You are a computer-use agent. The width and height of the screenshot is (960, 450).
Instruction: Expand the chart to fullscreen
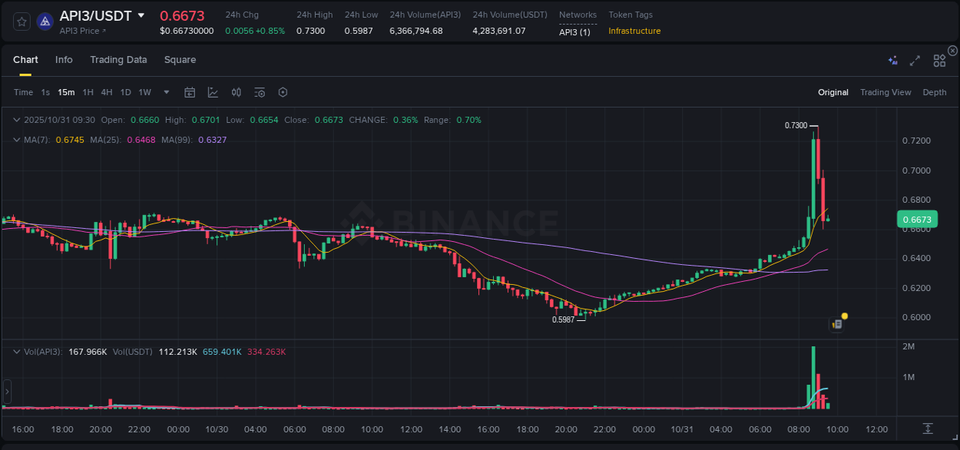[914, 59]
